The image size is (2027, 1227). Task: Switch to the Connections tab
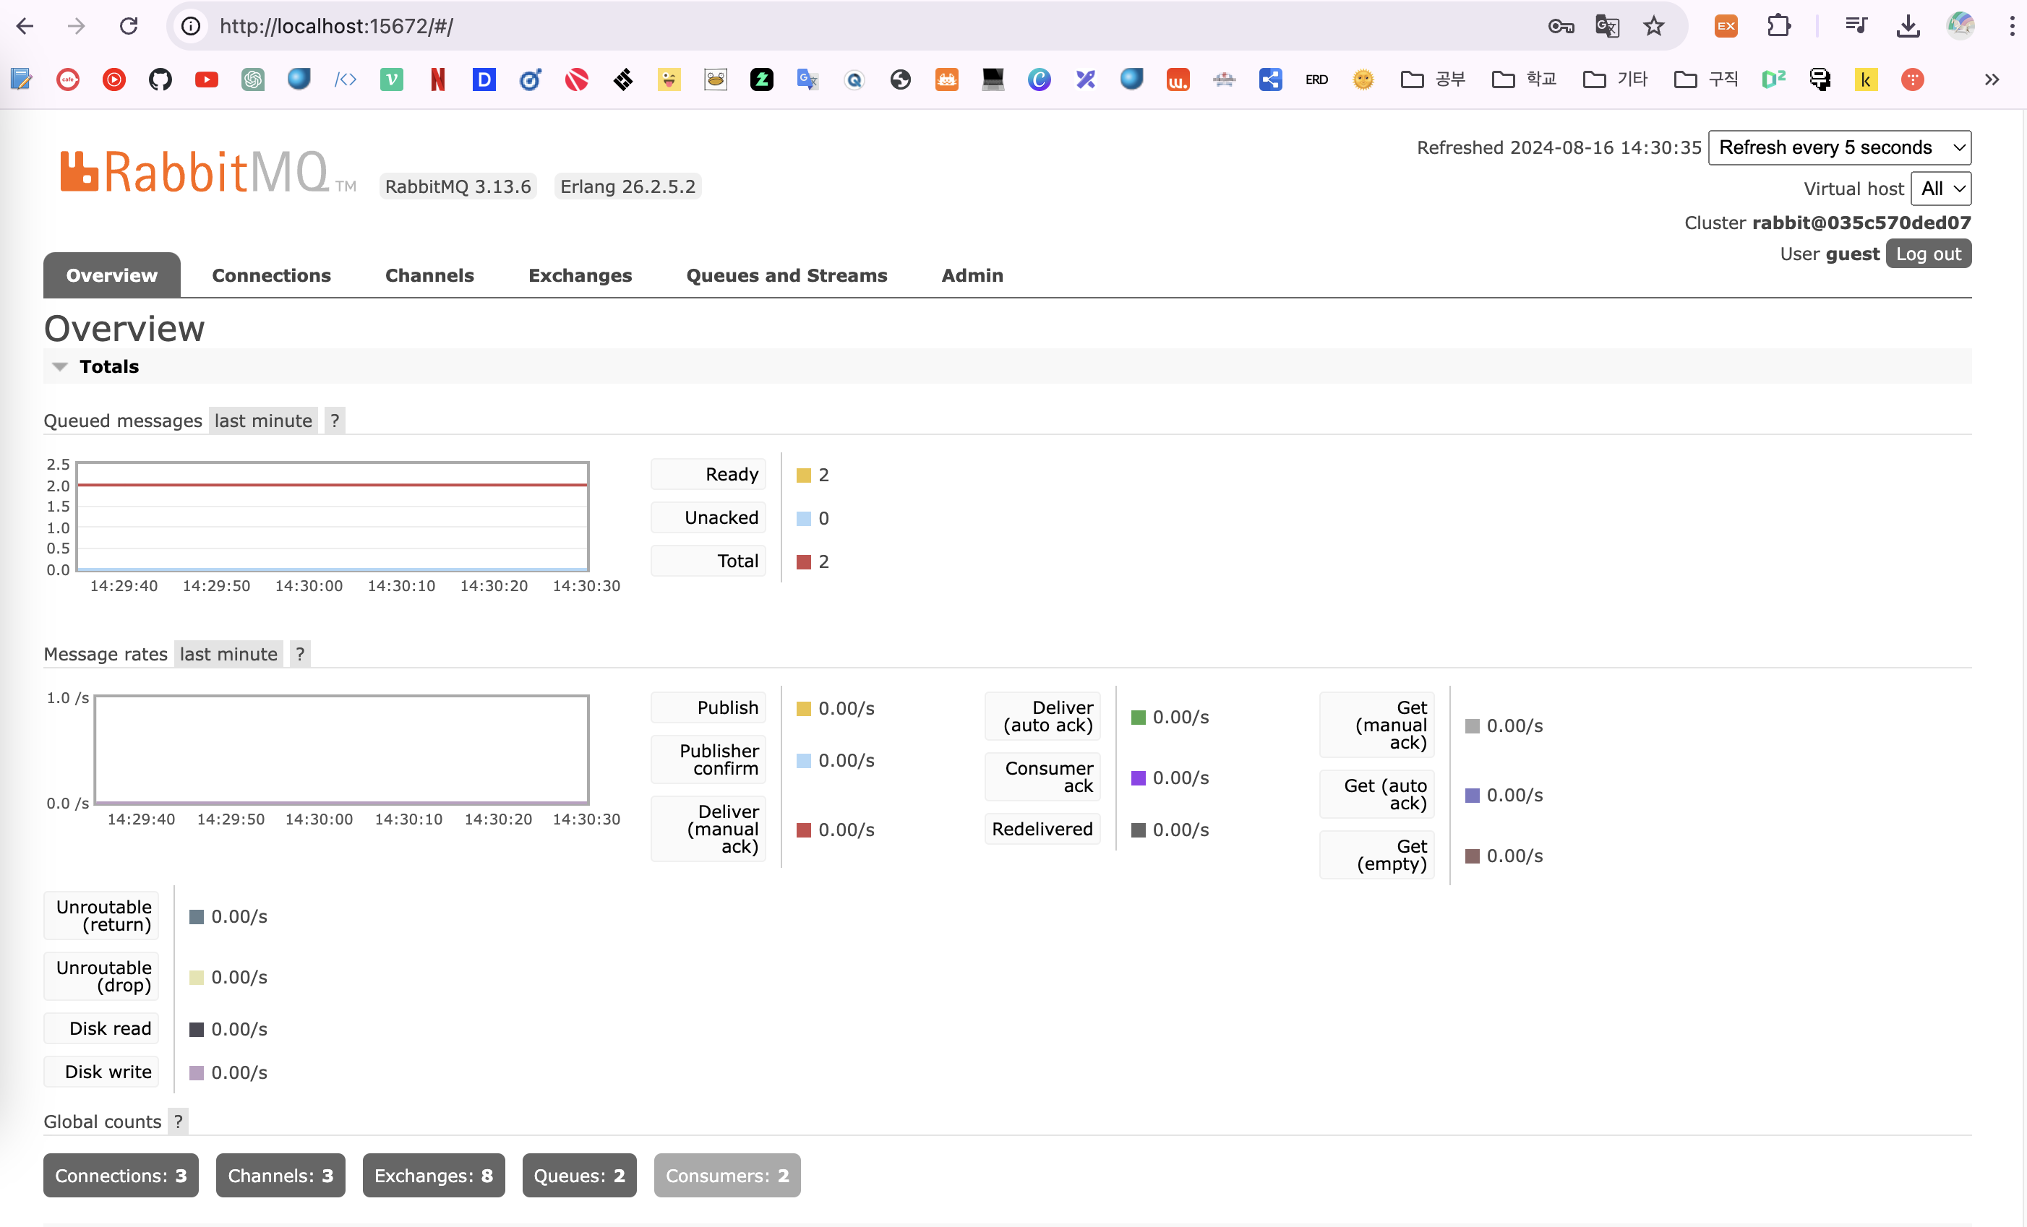click(x=272, y=275)
